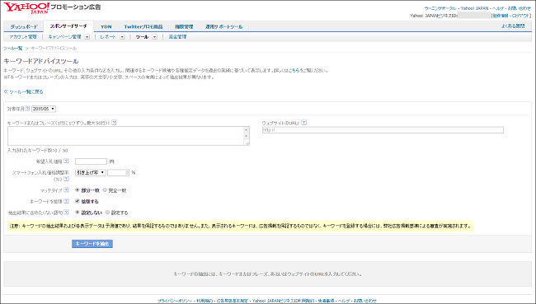The height and width of the screenshot is (304, 536).
Task: Open アカウント管理 in the sub navigation
Action: click(x=23, y=37)
